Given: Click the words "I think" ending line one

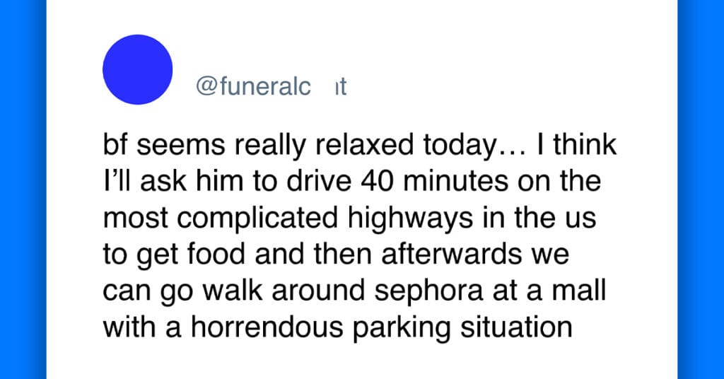Looking at the screenshot, I should point(577,144).
